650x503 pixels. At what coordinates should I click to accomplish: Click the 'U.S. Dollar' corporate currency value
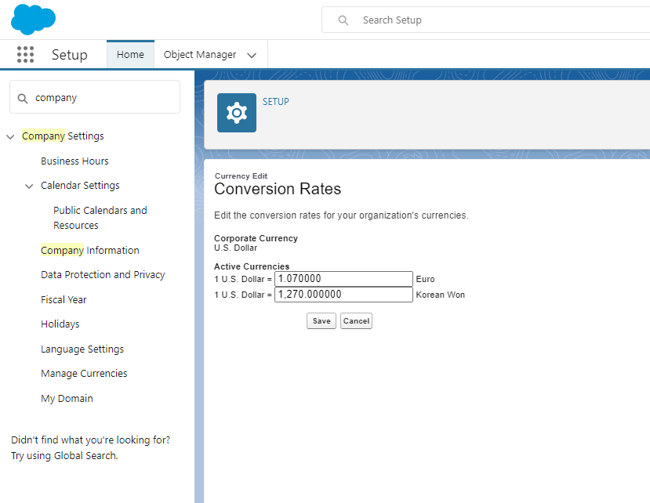click(235, 248)
